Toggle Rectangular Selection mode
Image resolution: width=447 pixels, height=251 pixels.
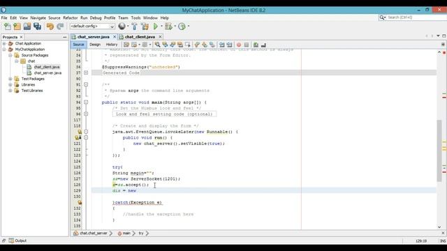coord(188,45)
